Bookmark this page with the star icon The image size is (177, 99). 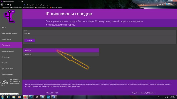click(x=143, y=5)
